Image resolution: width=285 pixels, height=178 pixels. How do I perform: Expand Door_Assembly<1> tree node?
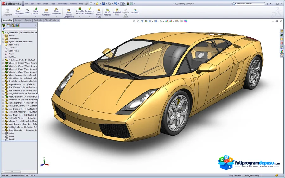coord(3,97)
